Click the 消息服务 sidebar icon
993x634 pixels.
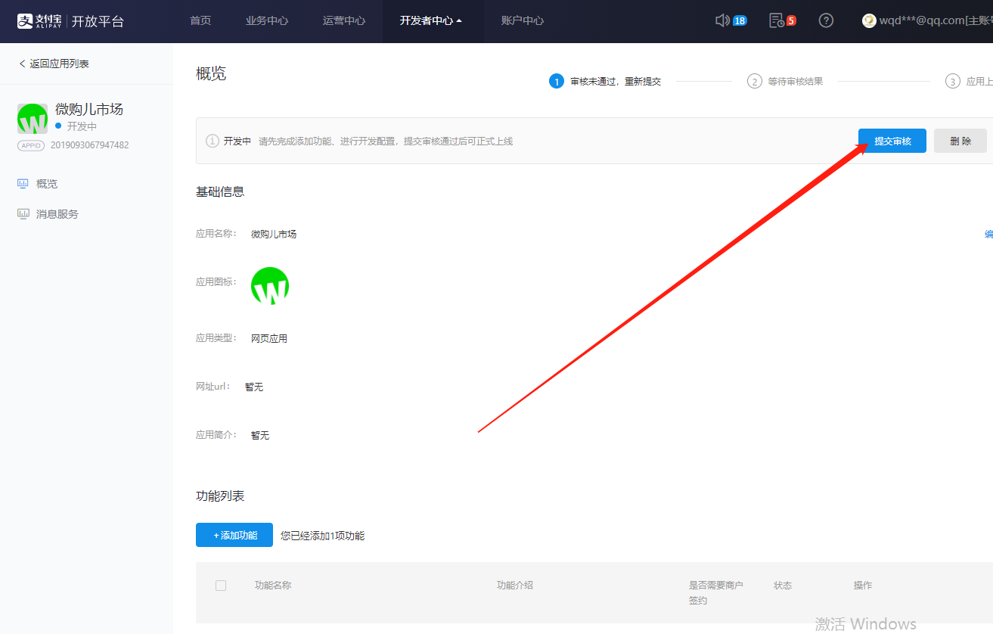coord(23,214)
